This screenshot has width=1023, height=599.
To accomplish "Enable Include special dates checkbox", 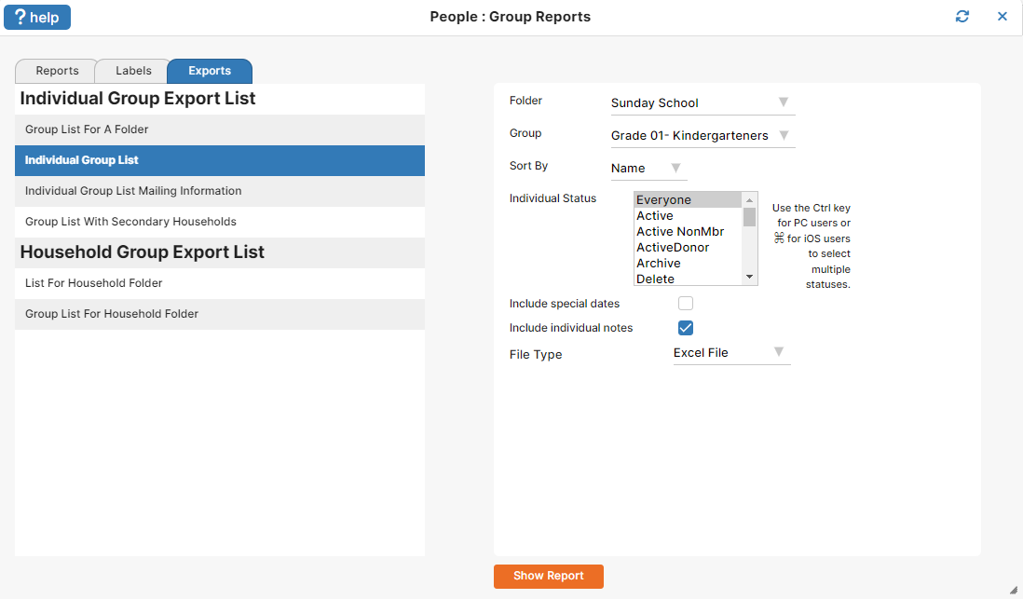I will coord(685,303).
